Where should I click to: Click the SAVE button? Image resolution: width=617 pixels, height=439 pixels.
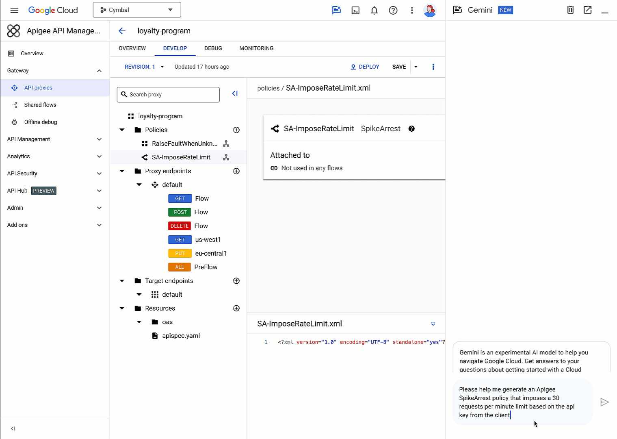(x=399, y=67)
